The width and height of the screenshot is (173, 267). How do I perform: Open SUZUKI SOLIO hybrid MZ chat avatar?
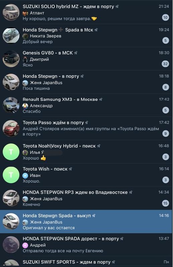coord(11,13)
